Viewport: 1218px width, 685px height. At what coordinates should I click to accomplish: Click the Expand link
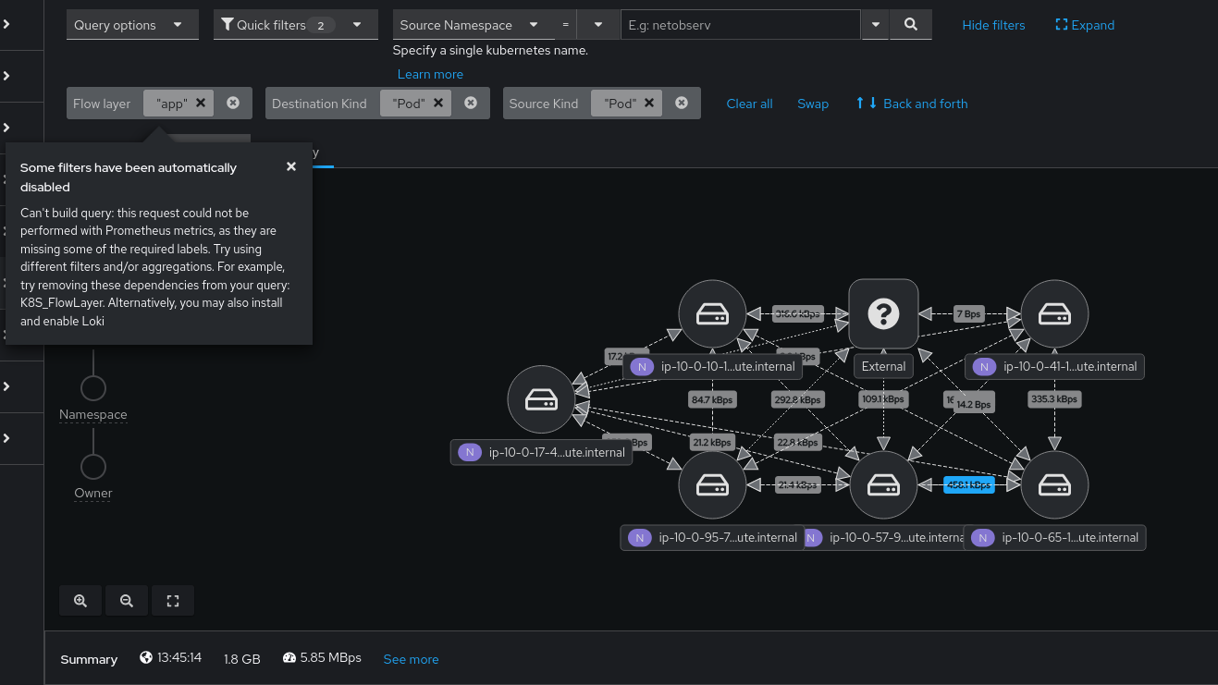point(1085,25)
